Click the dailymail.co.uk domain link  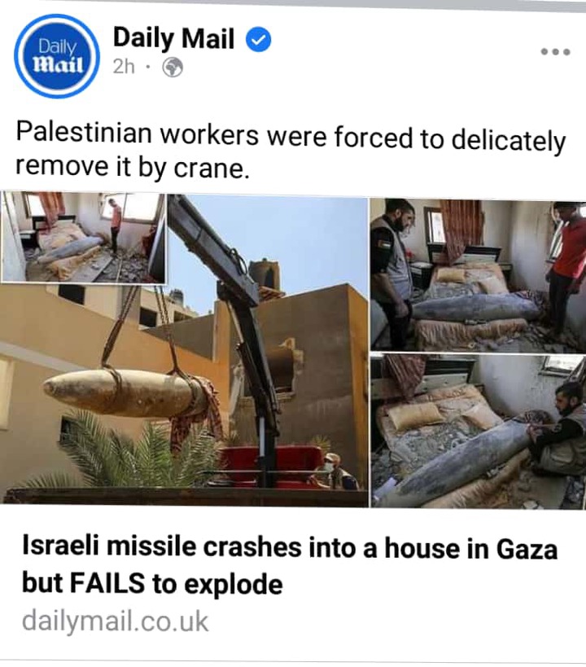115,621
